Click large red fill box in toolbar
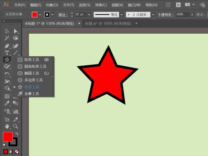Screen dimensions: 208x156 click(8, 137)
